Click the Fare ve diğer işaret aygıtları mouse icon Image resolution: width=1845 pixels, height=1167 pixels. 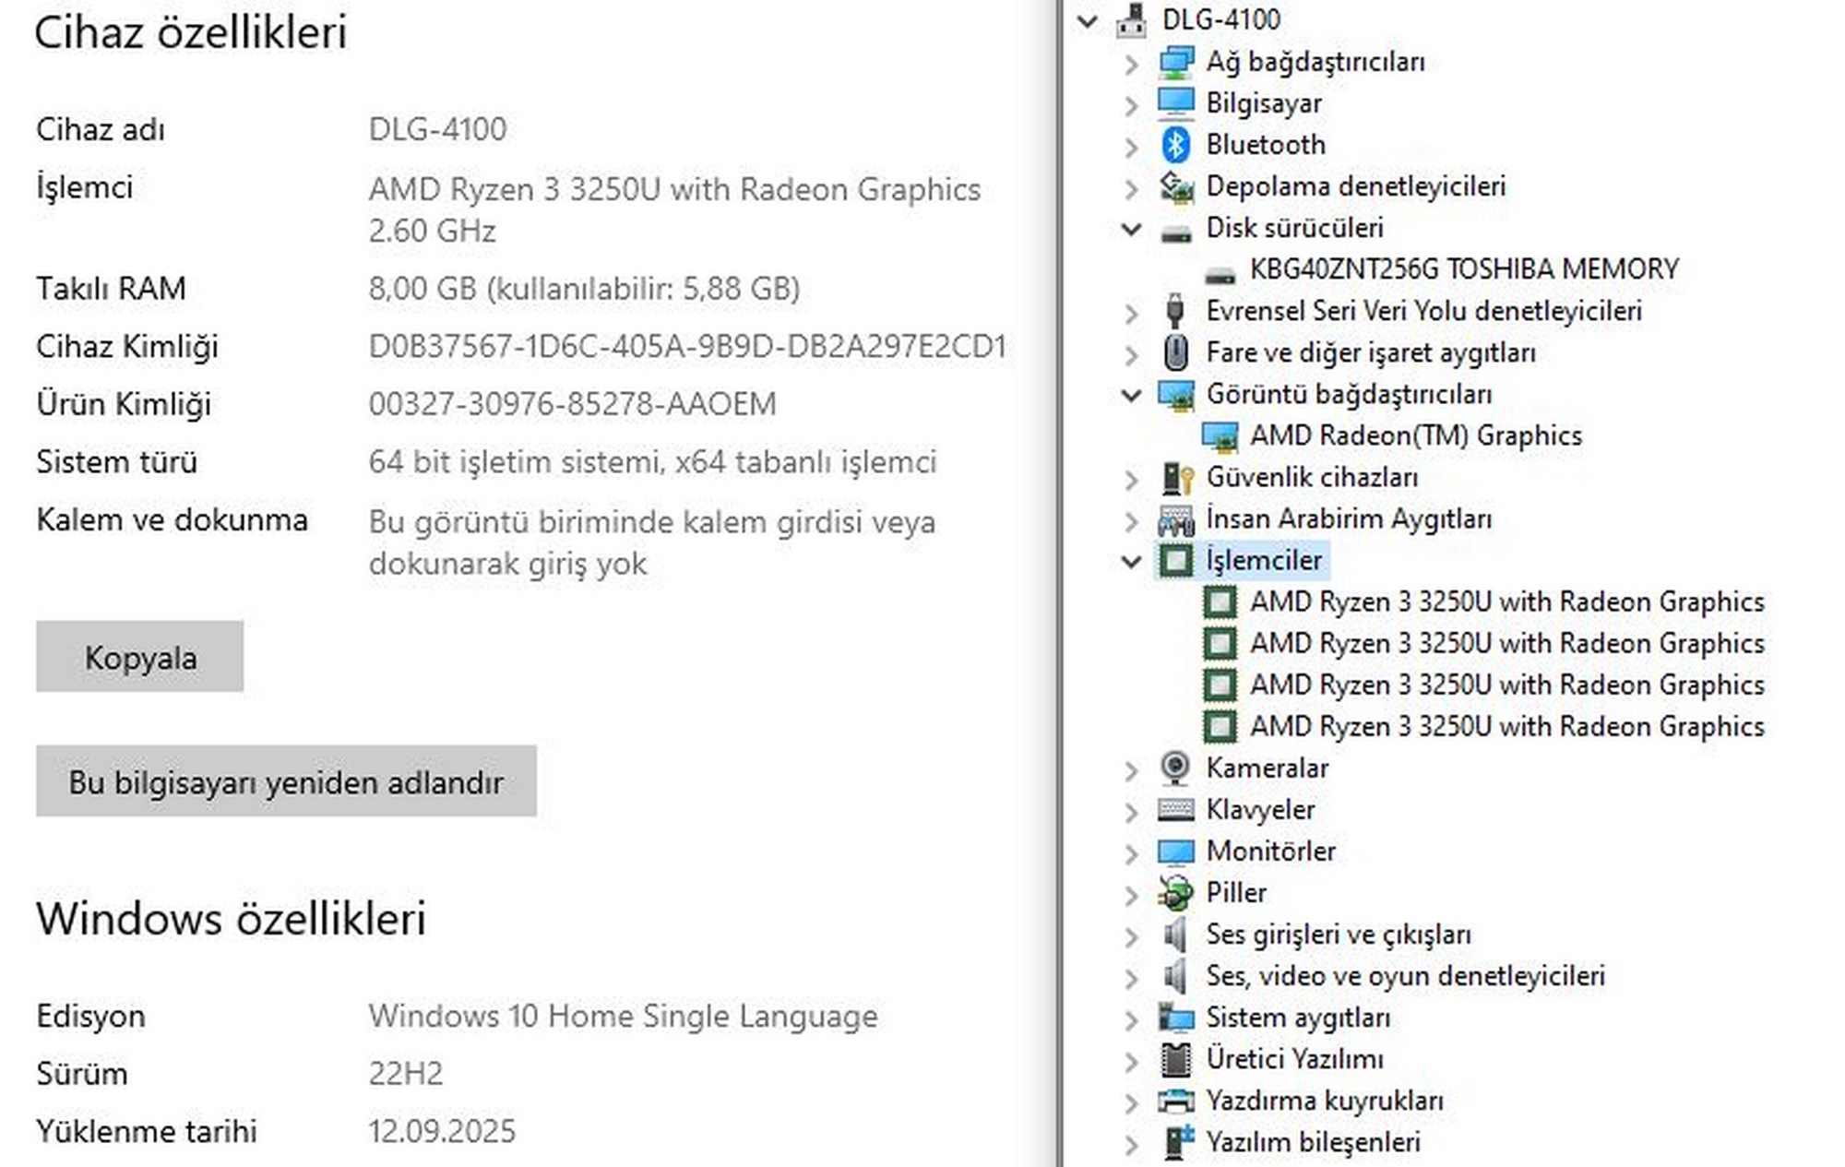pos(1175,352)
